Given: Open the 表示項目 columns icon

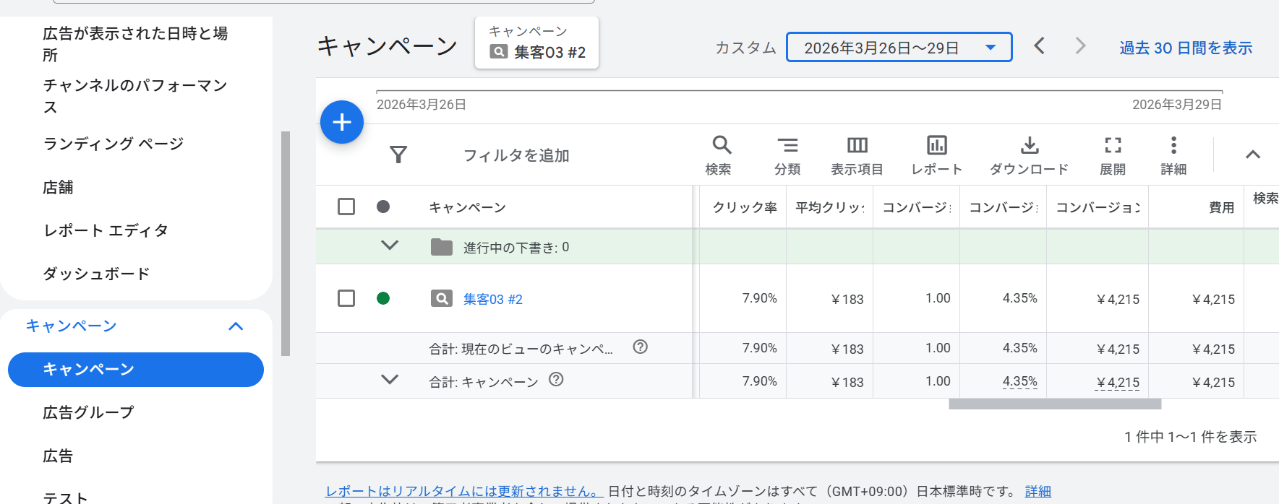Looking at the screenshot, I should click(857, 145).
